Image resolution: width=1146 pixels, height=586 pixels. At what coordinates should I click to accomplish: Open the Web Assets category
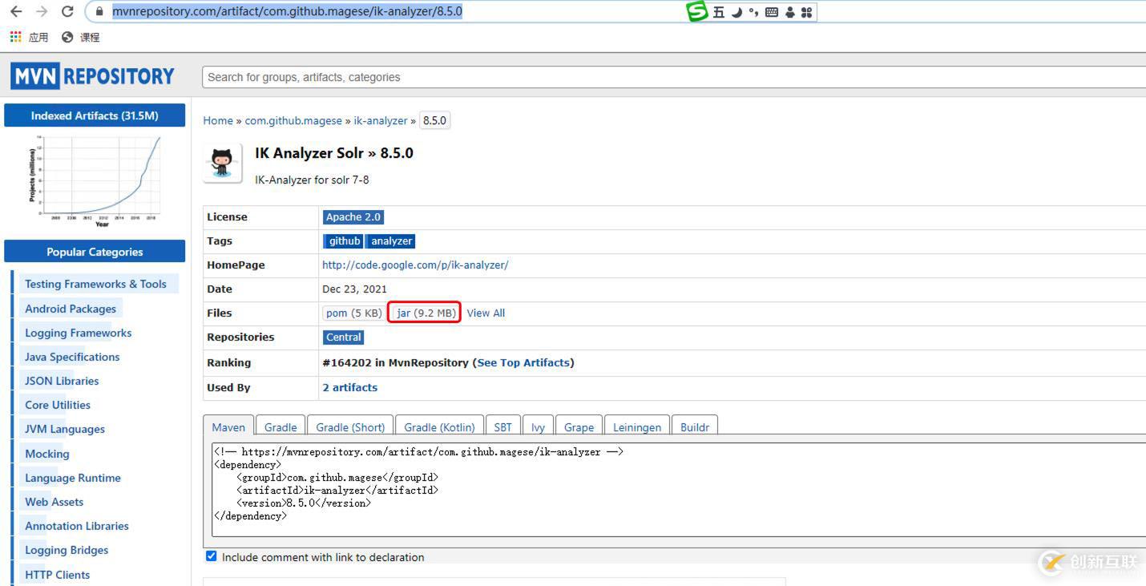54,502
